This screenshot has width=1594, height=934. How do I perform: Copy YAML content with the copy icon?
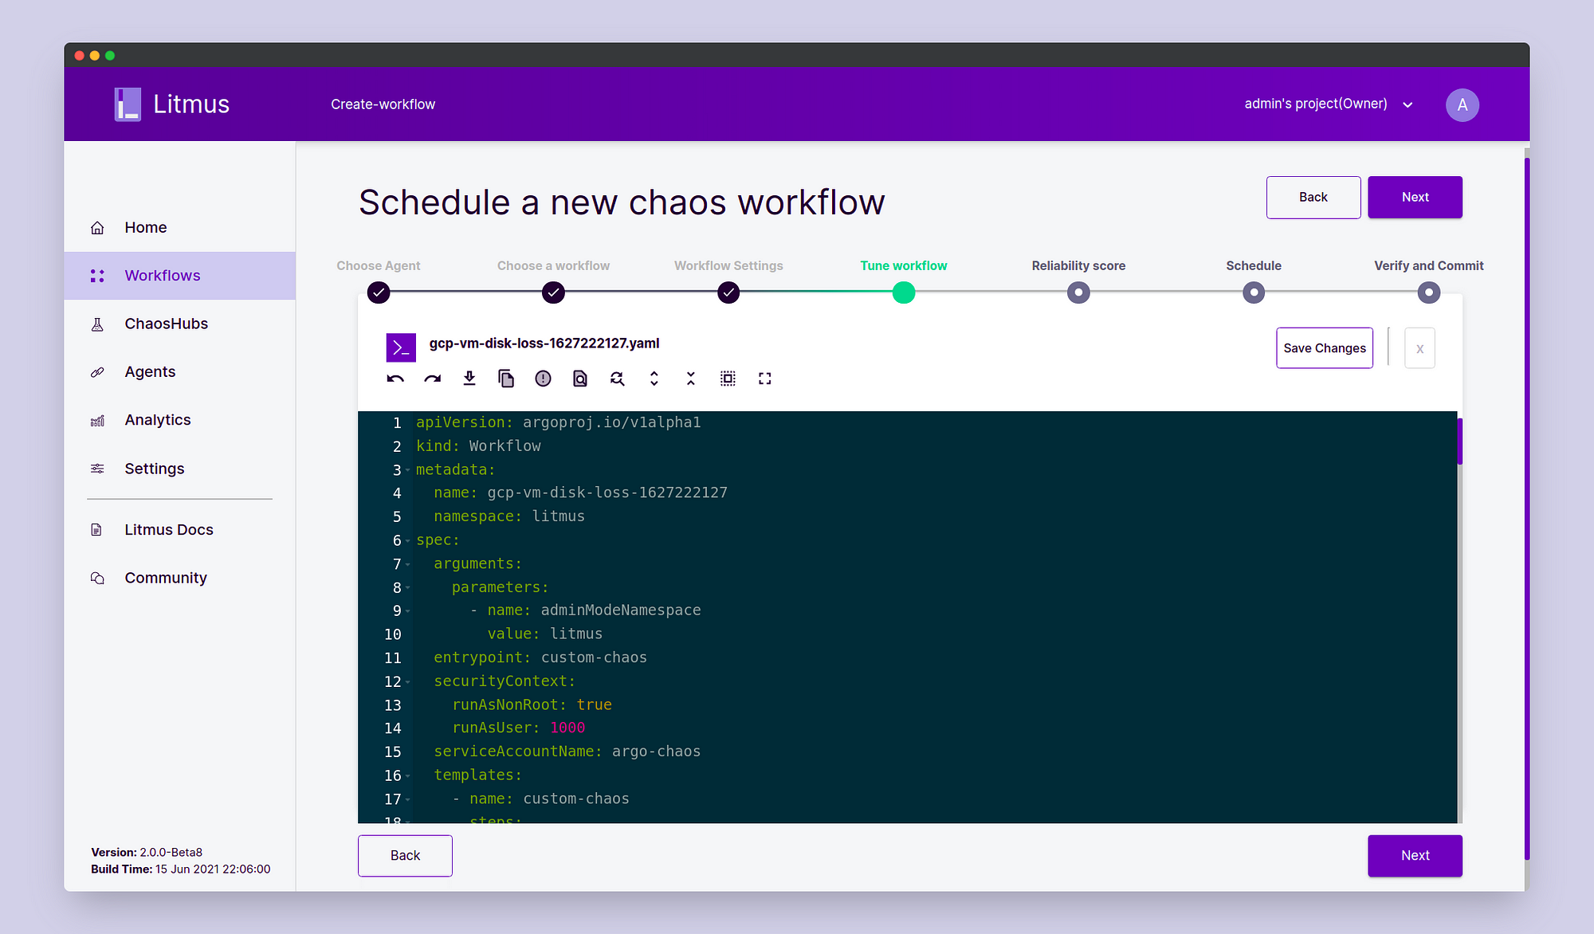coord(506,379)
